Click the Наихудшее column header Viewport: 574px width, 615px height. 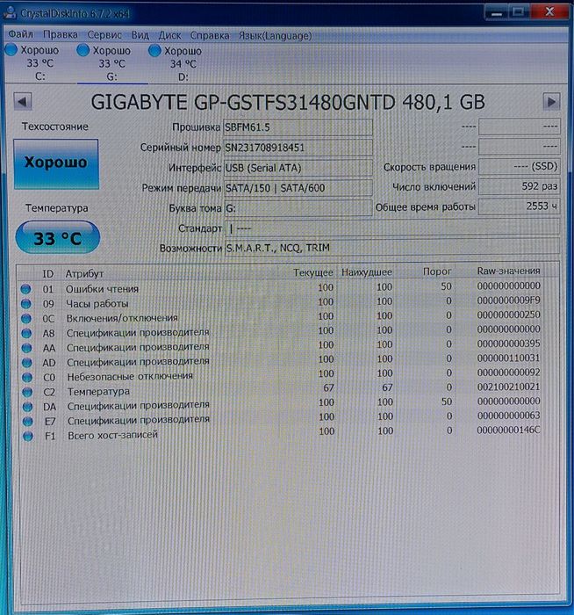367,272
